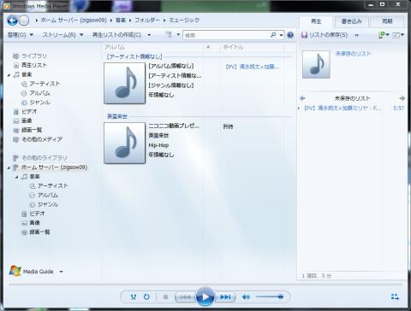Click the track number # column header
This screenshot has height=311, width=411.
pyautogui.click(x=208, y=47)
